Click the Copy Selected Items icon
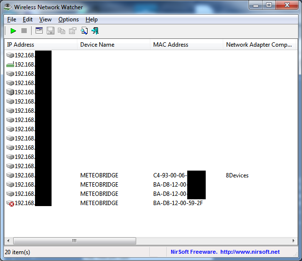The width and height of the screenshot is (302, 261). point(61,31)
